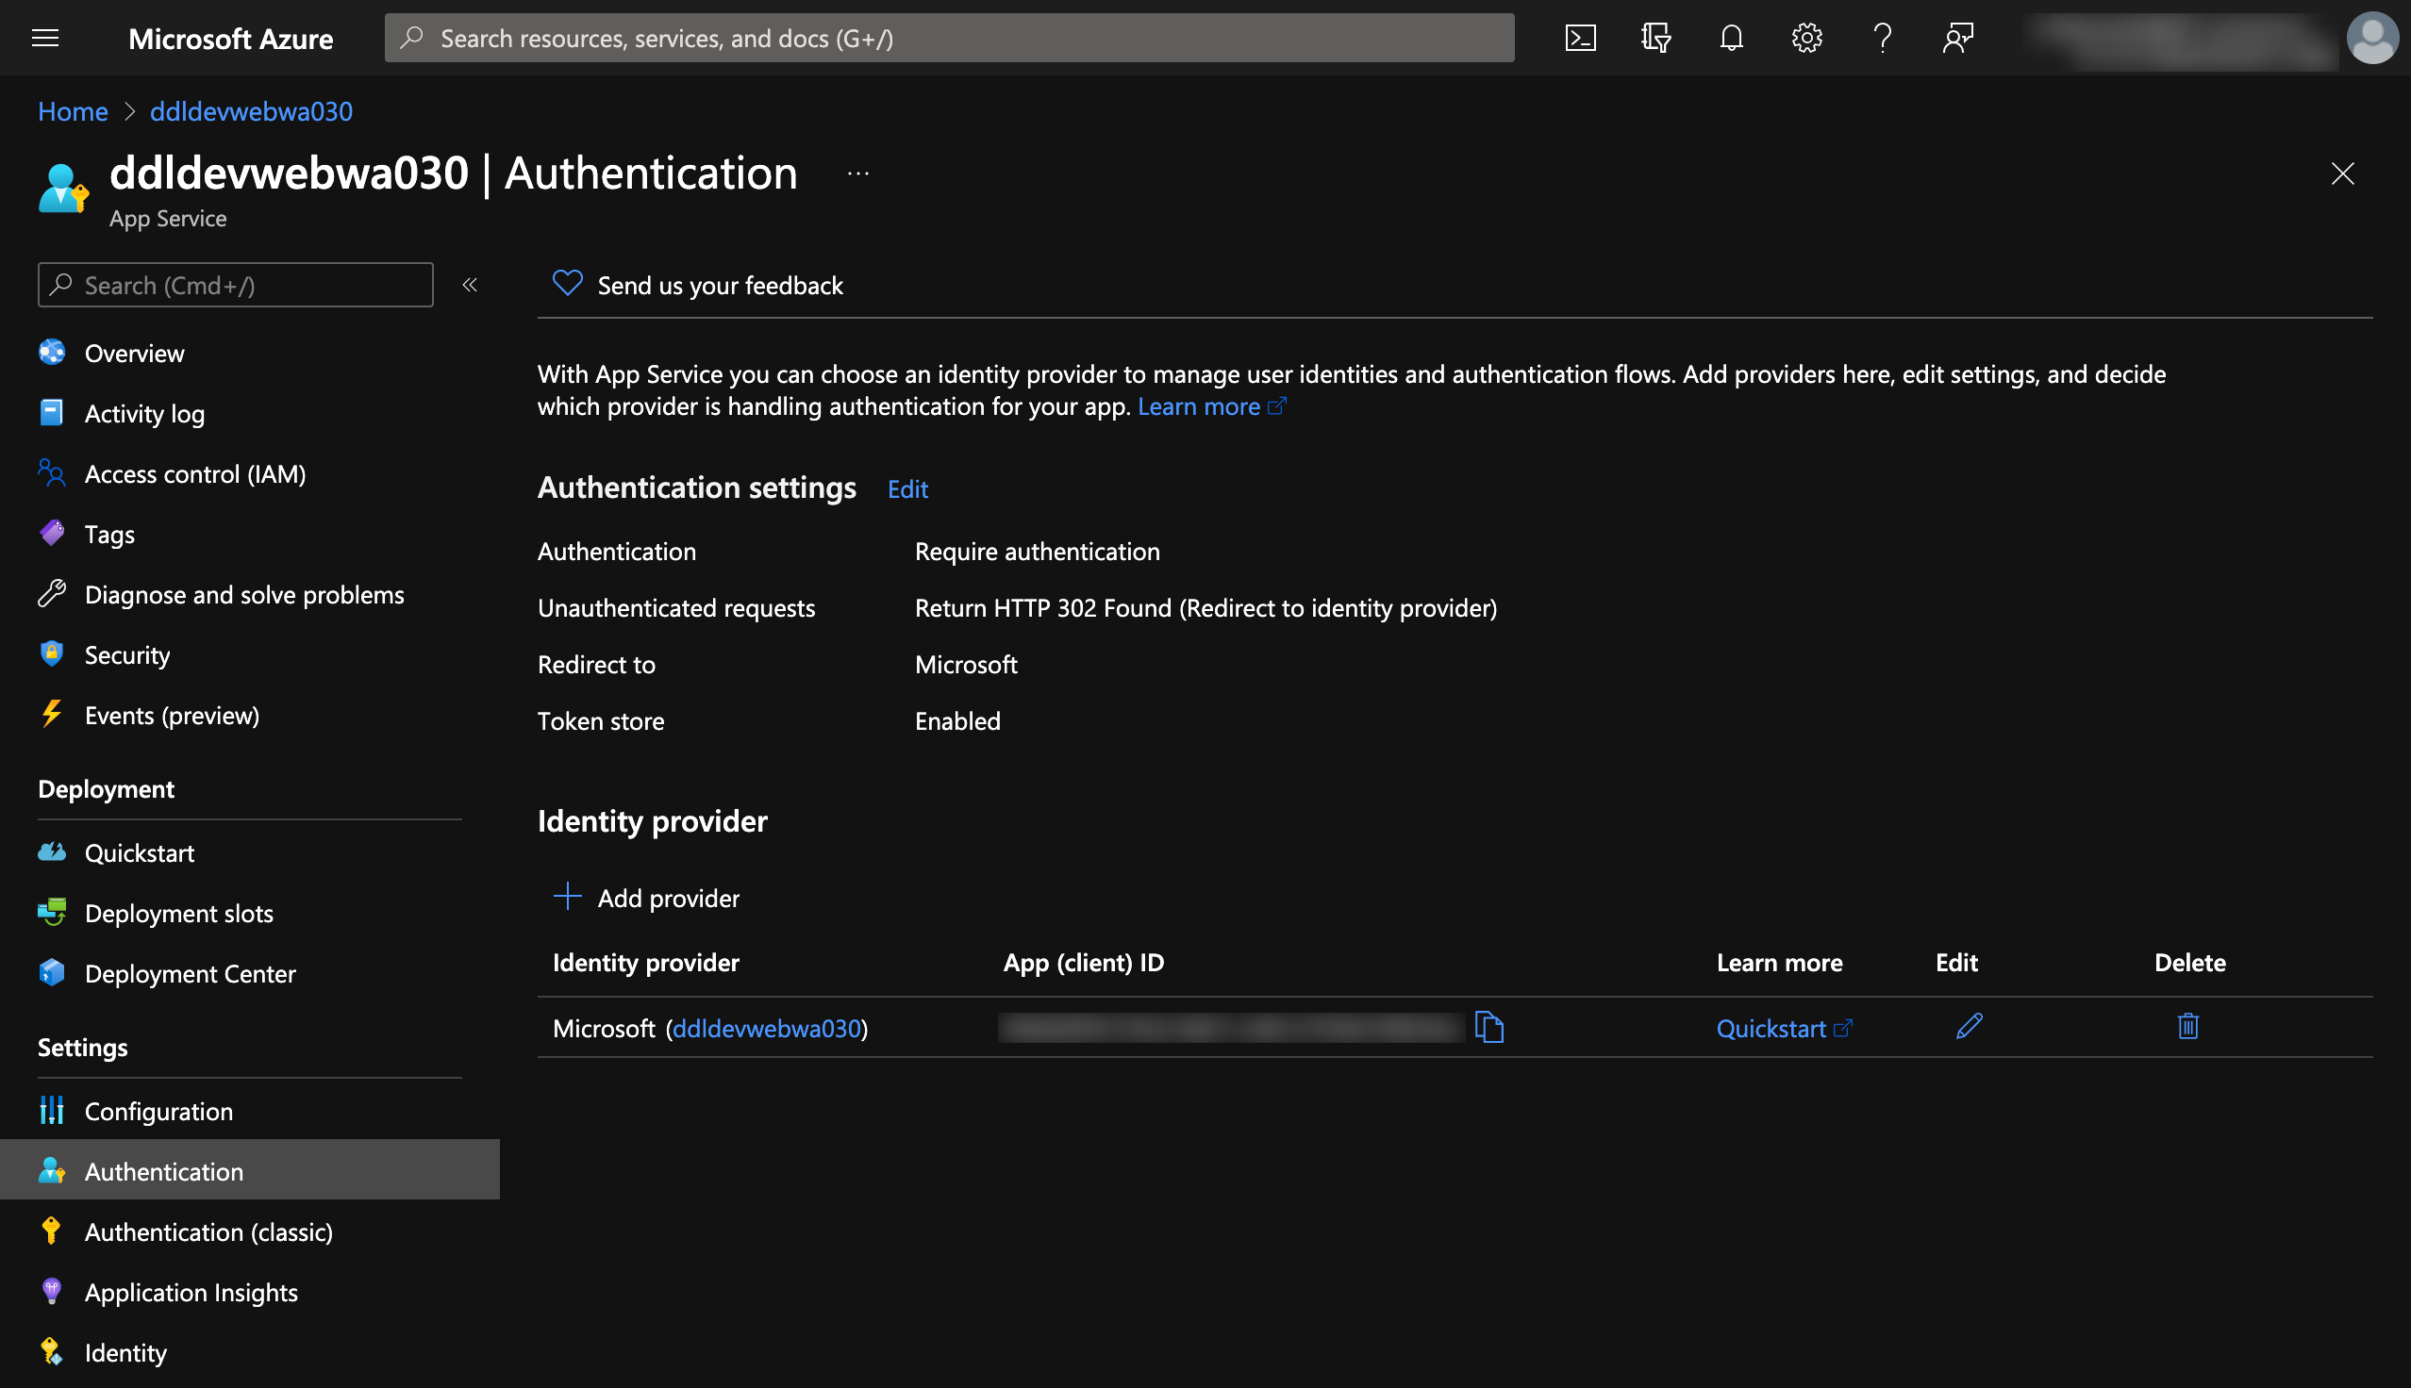Follow the Quickstart link in the provider row

pyautogui.click(x=1773, y=1028)
